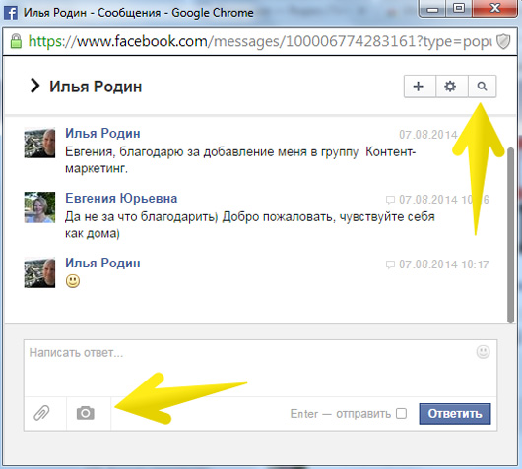Open Илья Родин profile from first message

[102, 134]
